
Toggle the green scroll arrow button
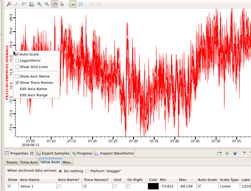point(73,4)
